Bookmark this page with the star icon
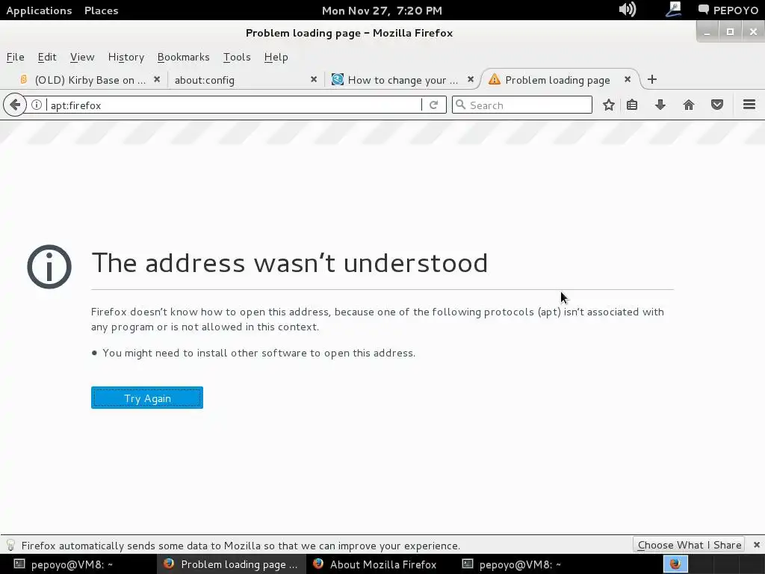Image resolution: width=765 pixels, height=574 pixels. (x=608, y=105)
